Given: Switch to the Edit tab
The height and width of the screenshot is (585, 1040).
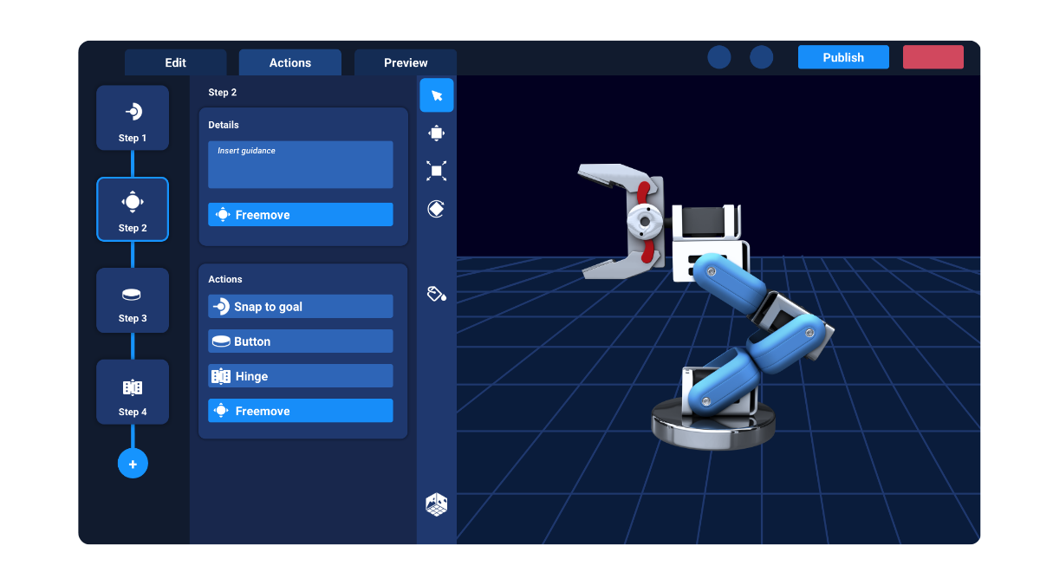Looking at the screenshot, I should click(x=176, y=62).
